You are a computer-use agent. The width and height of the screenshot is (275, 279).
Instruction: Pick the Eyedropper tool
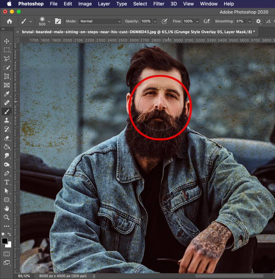pyautogui.click(x=7, y=94)
